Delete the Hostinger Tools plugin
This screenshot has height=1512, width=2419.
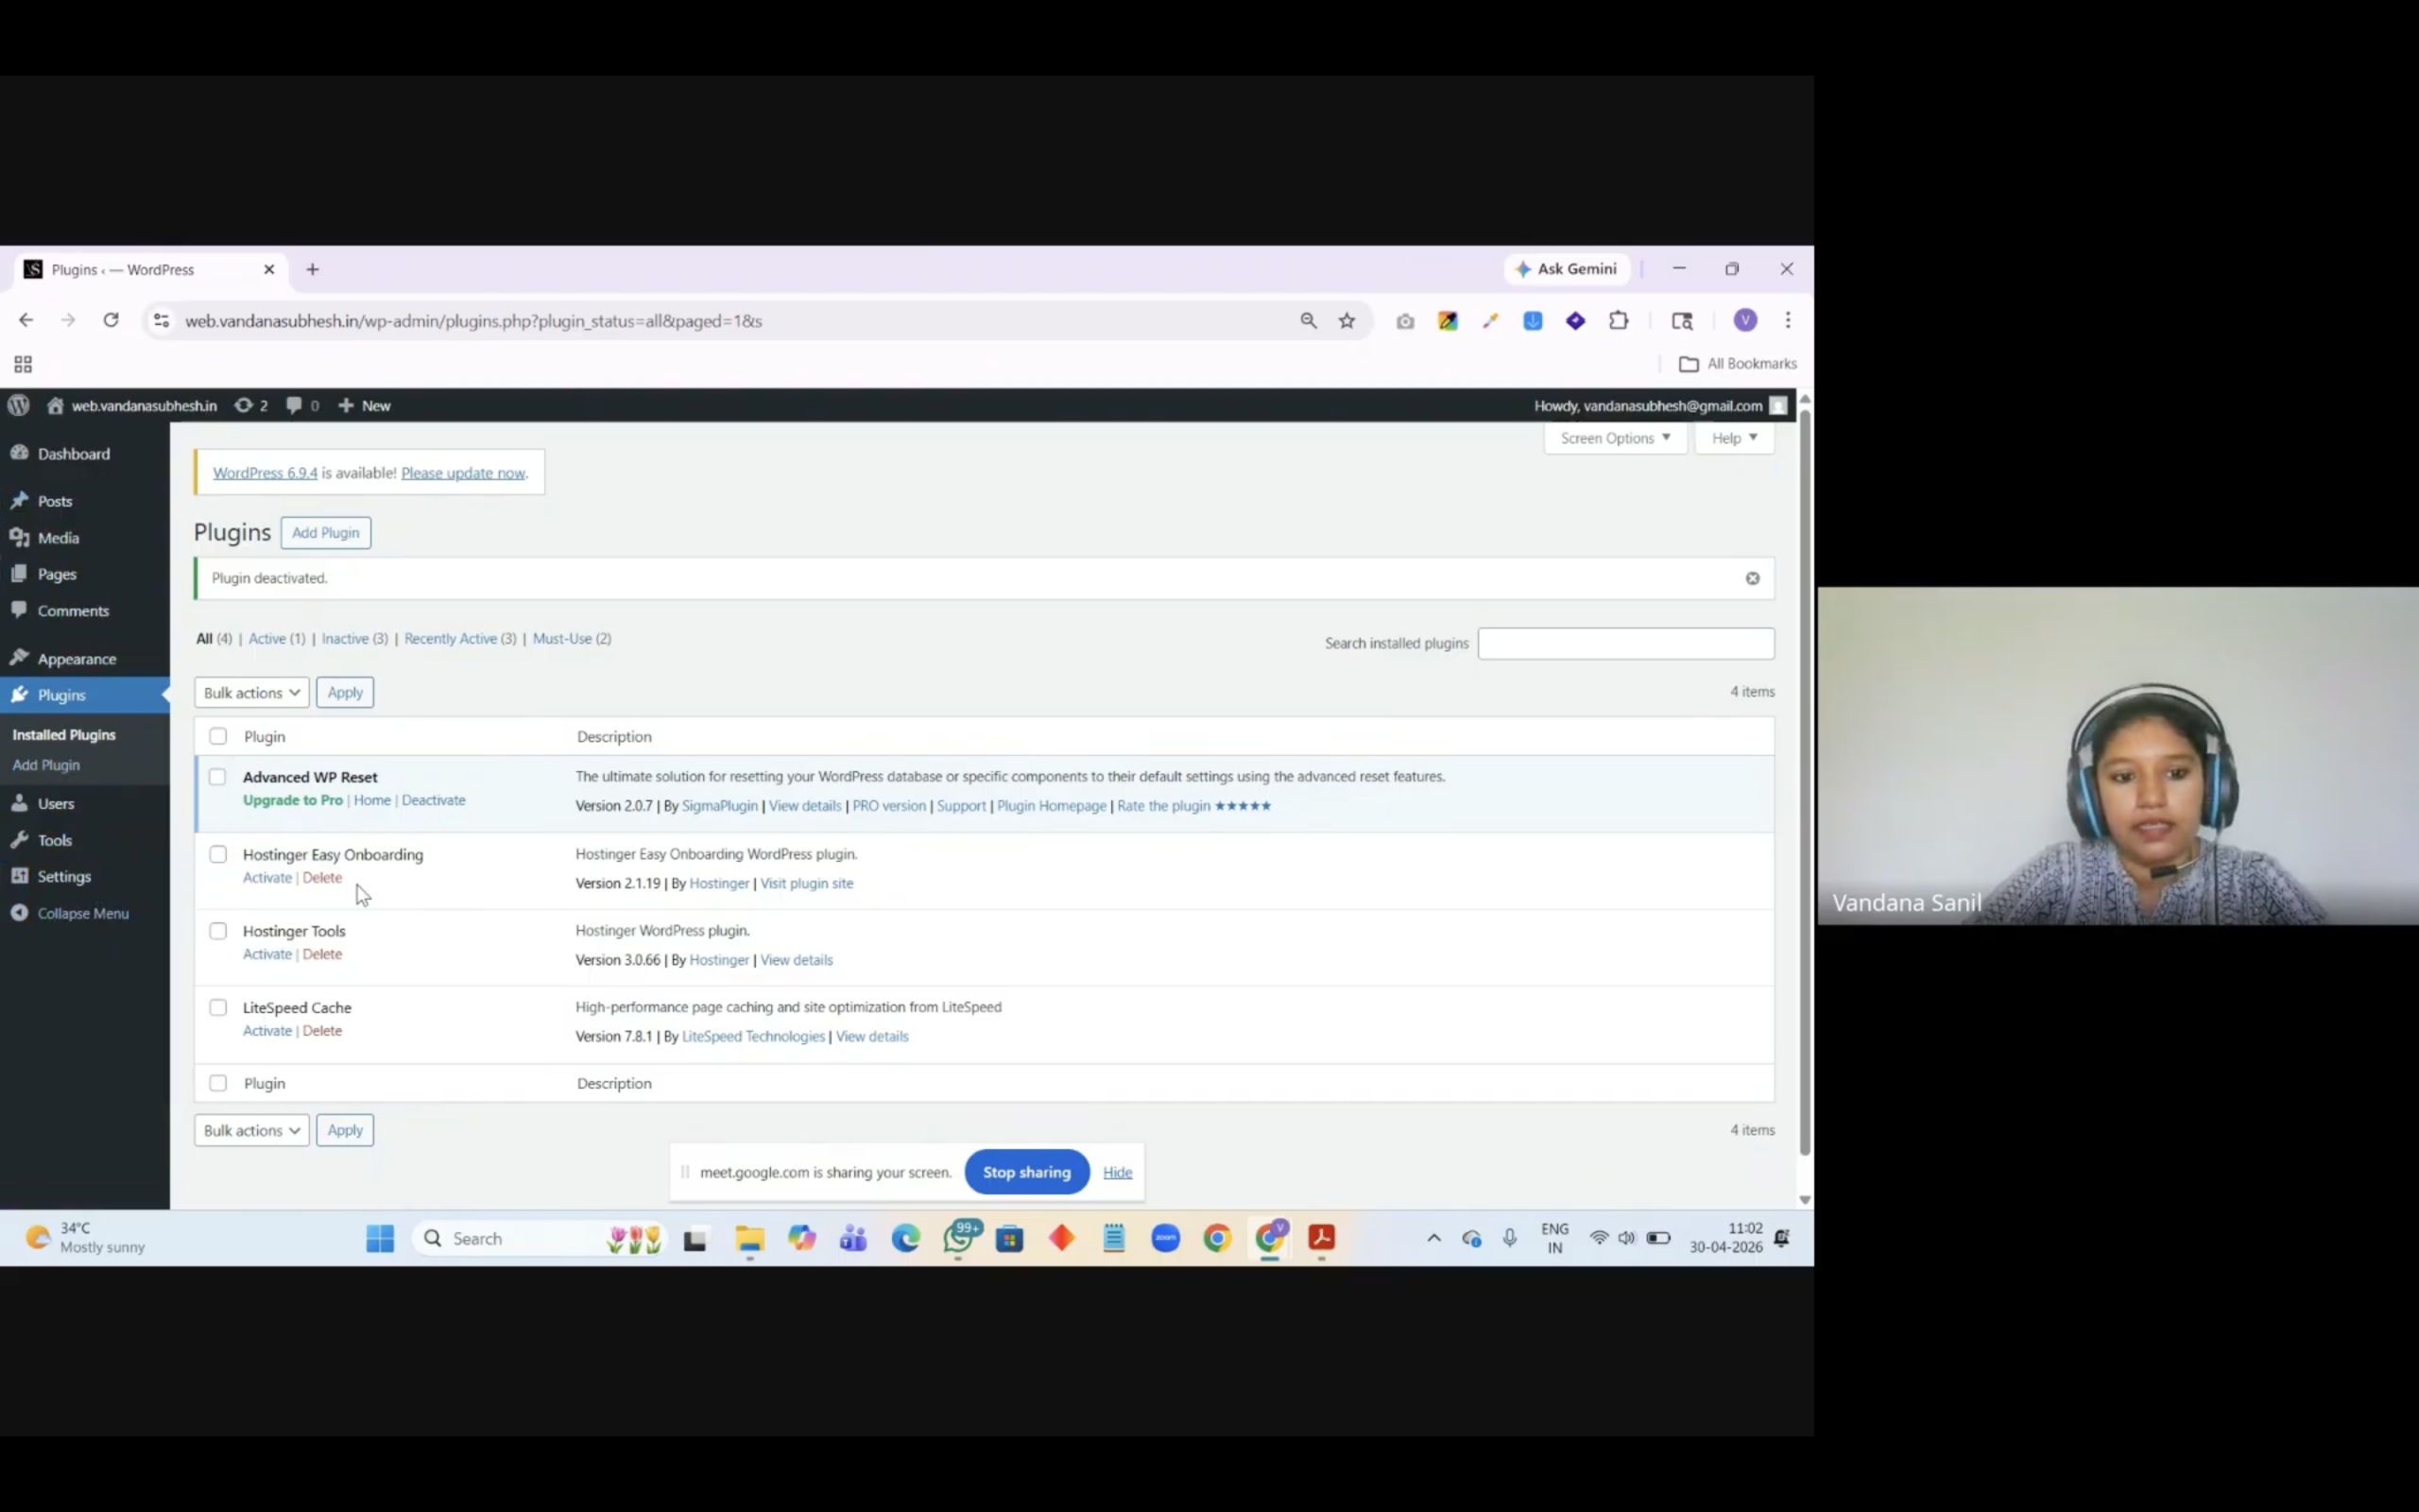322,954
